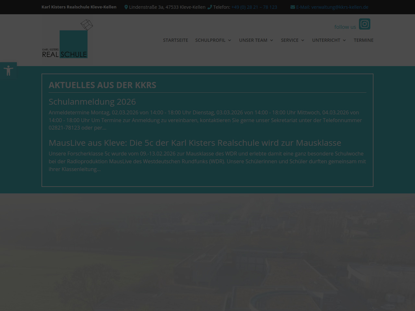
Task: Click the follow us text link
Action: tap(345, 27)
